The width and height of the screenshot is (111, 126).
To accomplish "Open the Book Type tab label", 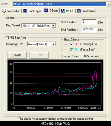I will coord(35,11).
